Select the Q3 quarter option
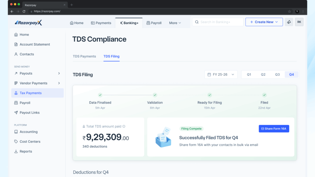315x177 pixels. 277,75
